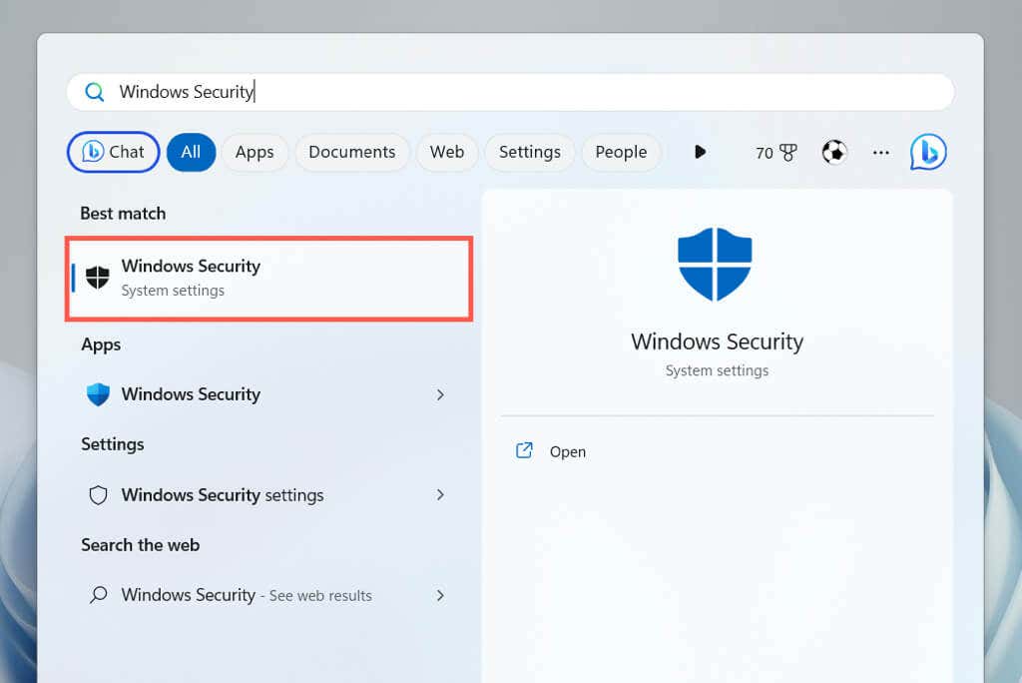Click the web search magnifier icon
1022x683 pixels.
tap(98, 595)
